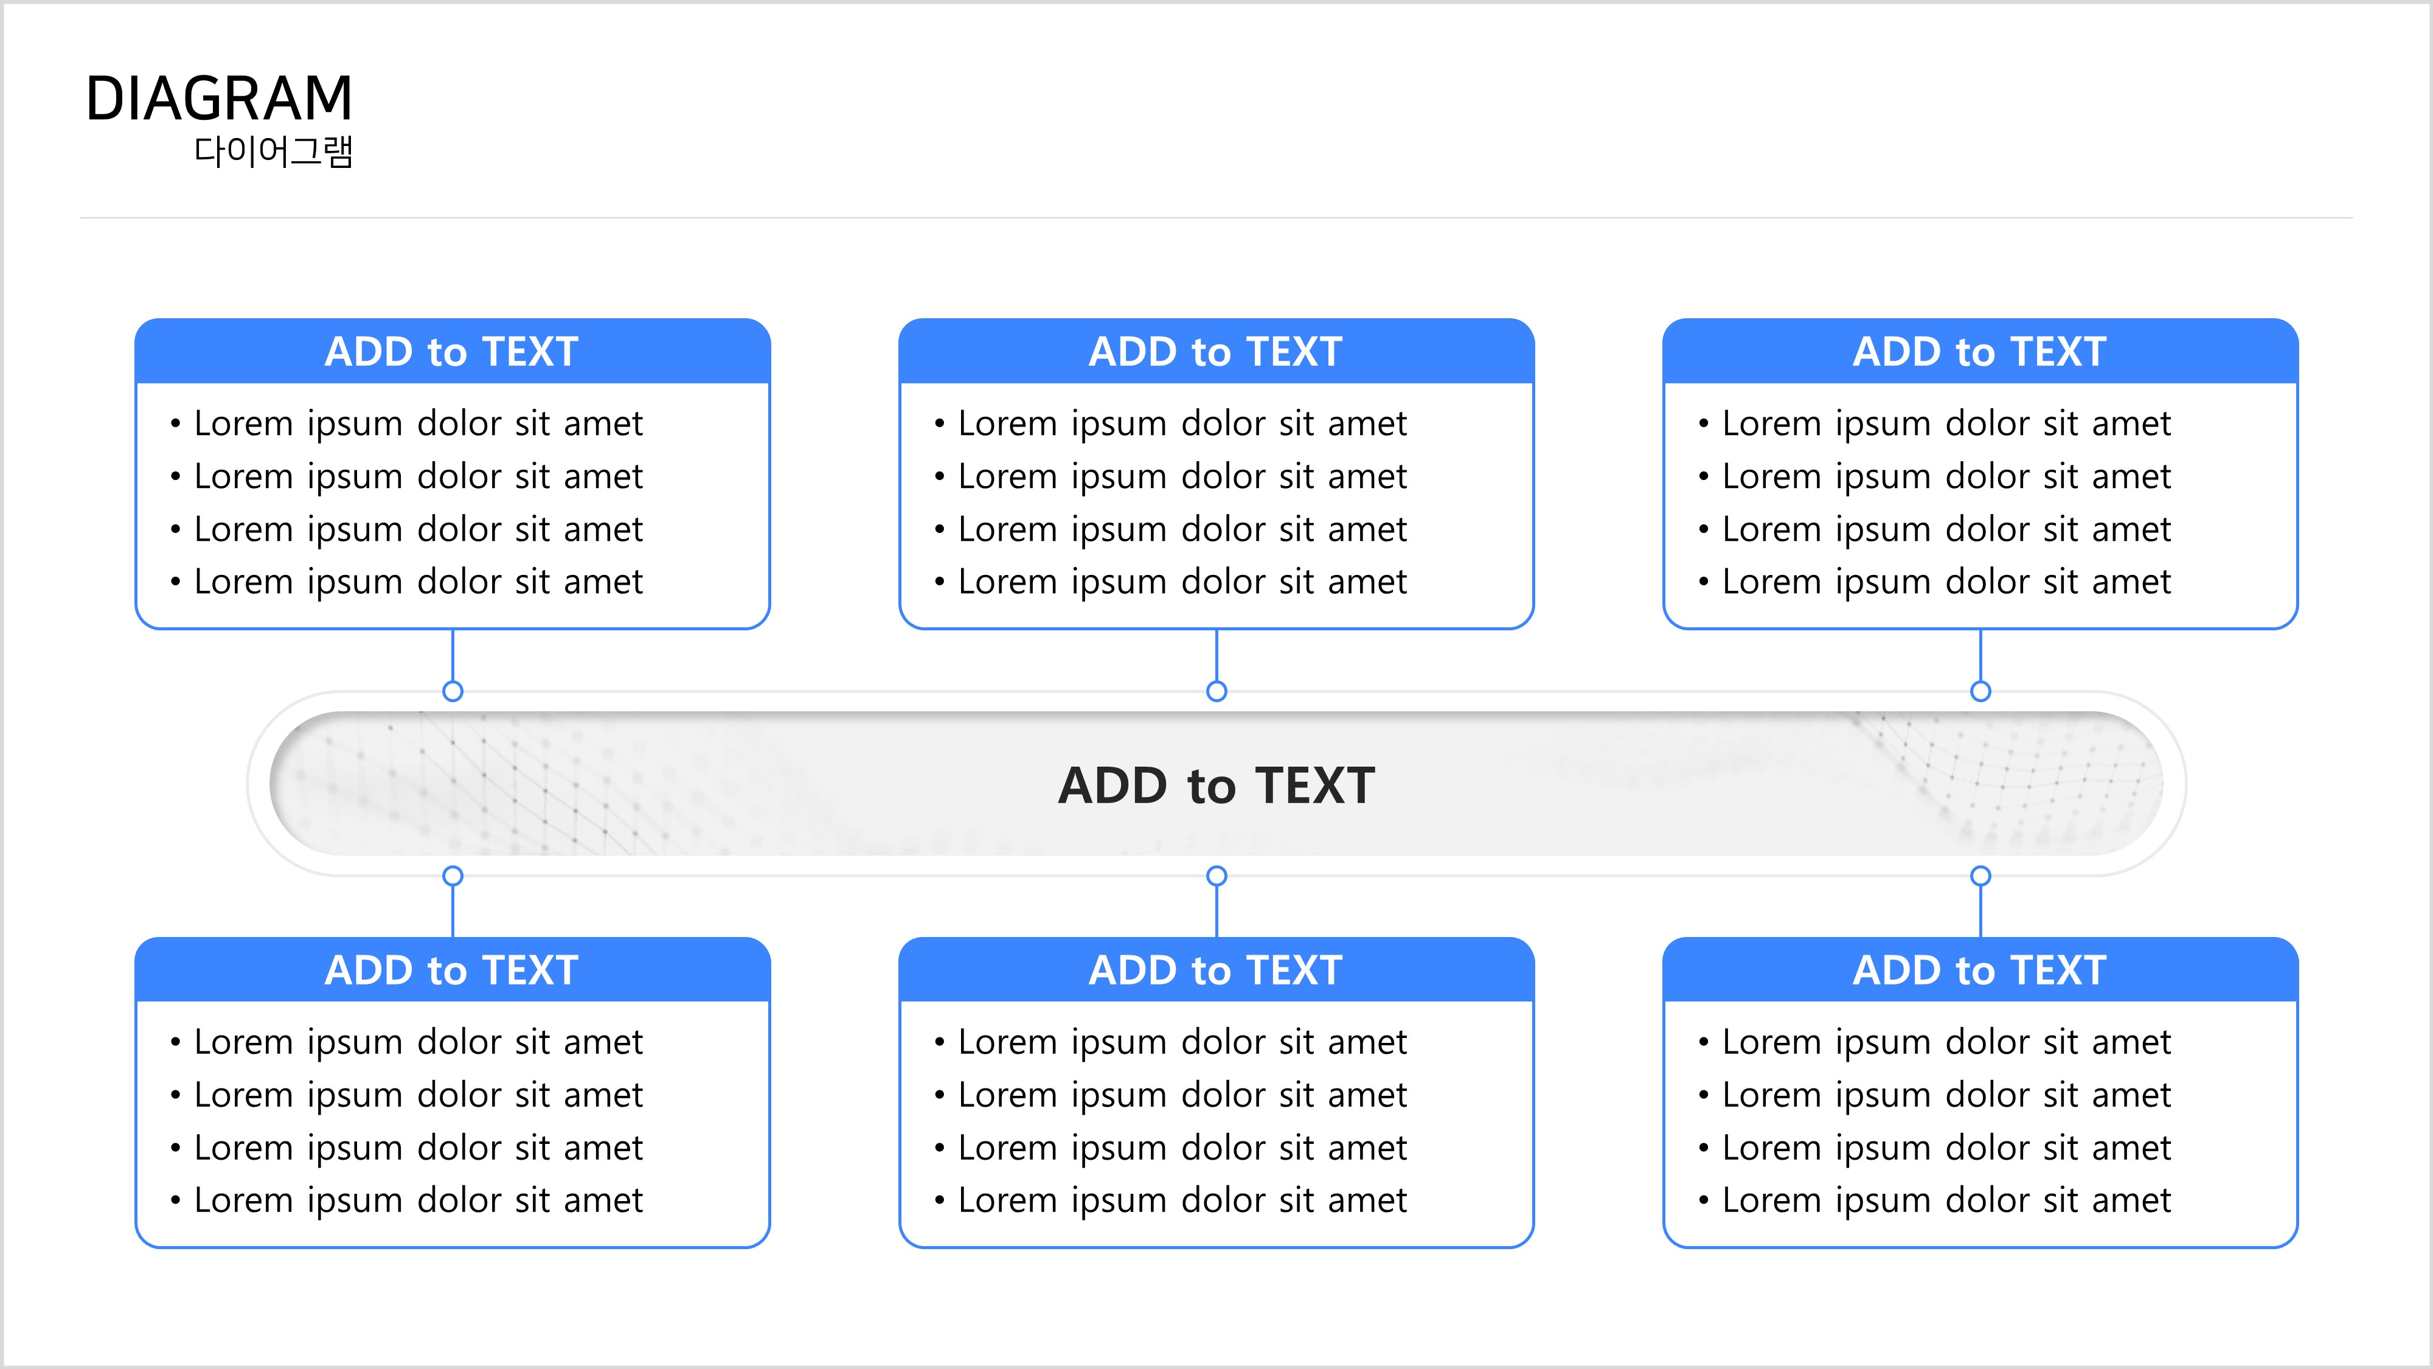The width and height of the screenshot is (2433, 1369).
Task: Click the connector circle above the bottom-left box
Action: click(453, 876)
